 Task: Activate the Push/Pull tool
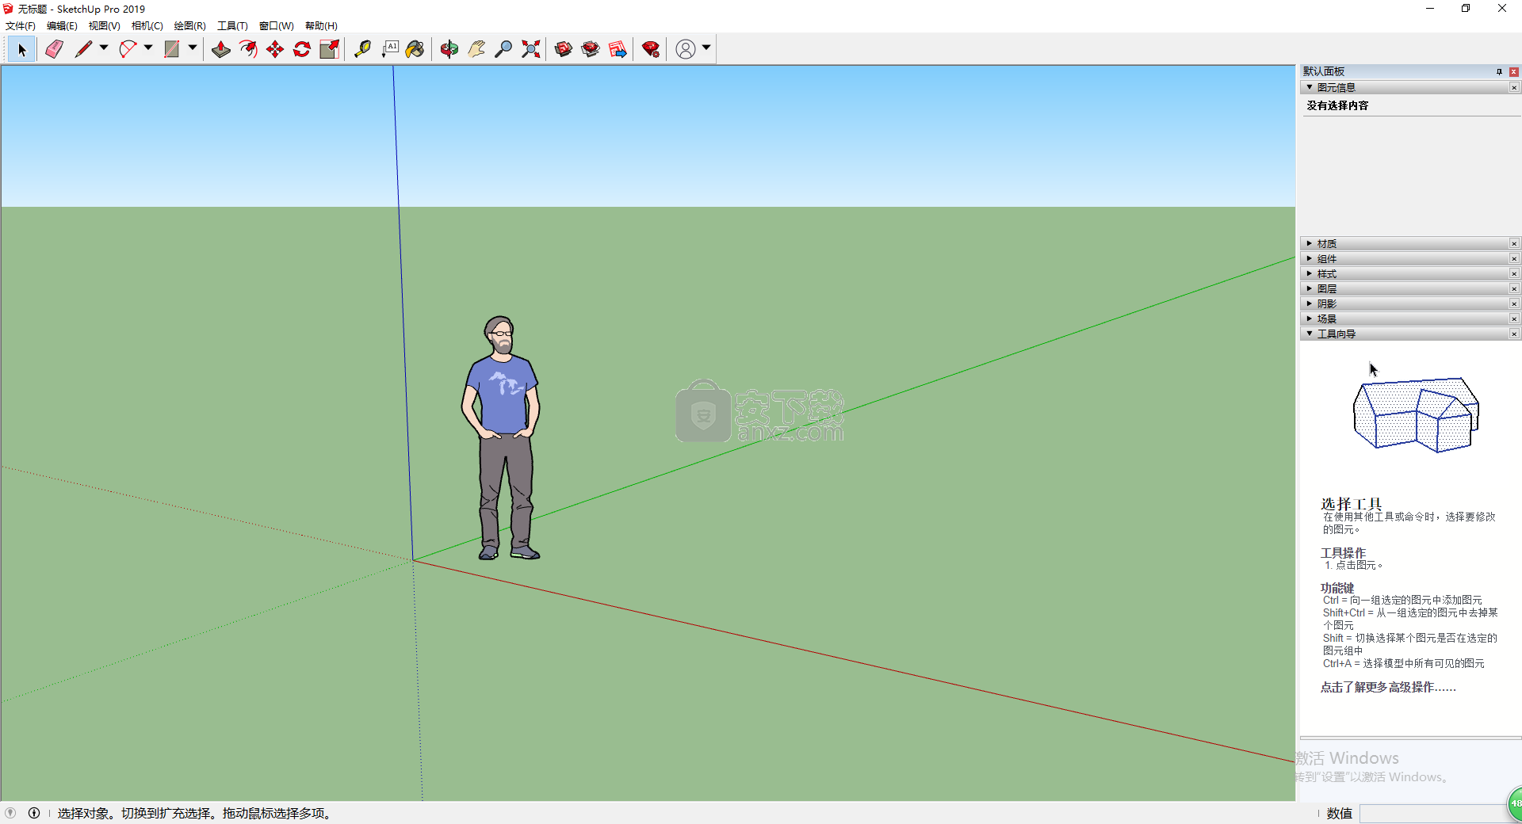pos(221,49)
